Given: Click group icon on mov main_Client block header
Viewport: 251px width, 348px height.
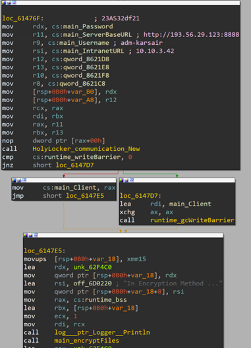Looking at the screenshot, I should tap(24, 180).
